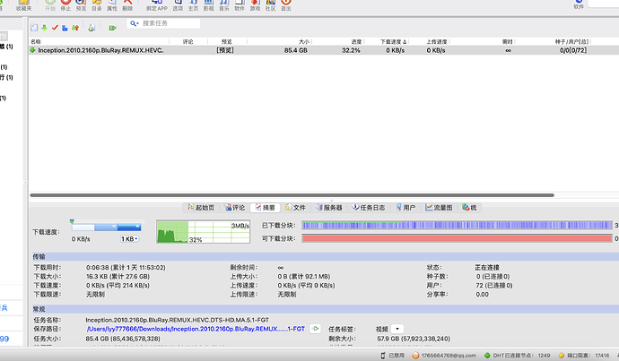Click the 退出 exit toolbar icon
619x361 pixels.
[286, 5]
